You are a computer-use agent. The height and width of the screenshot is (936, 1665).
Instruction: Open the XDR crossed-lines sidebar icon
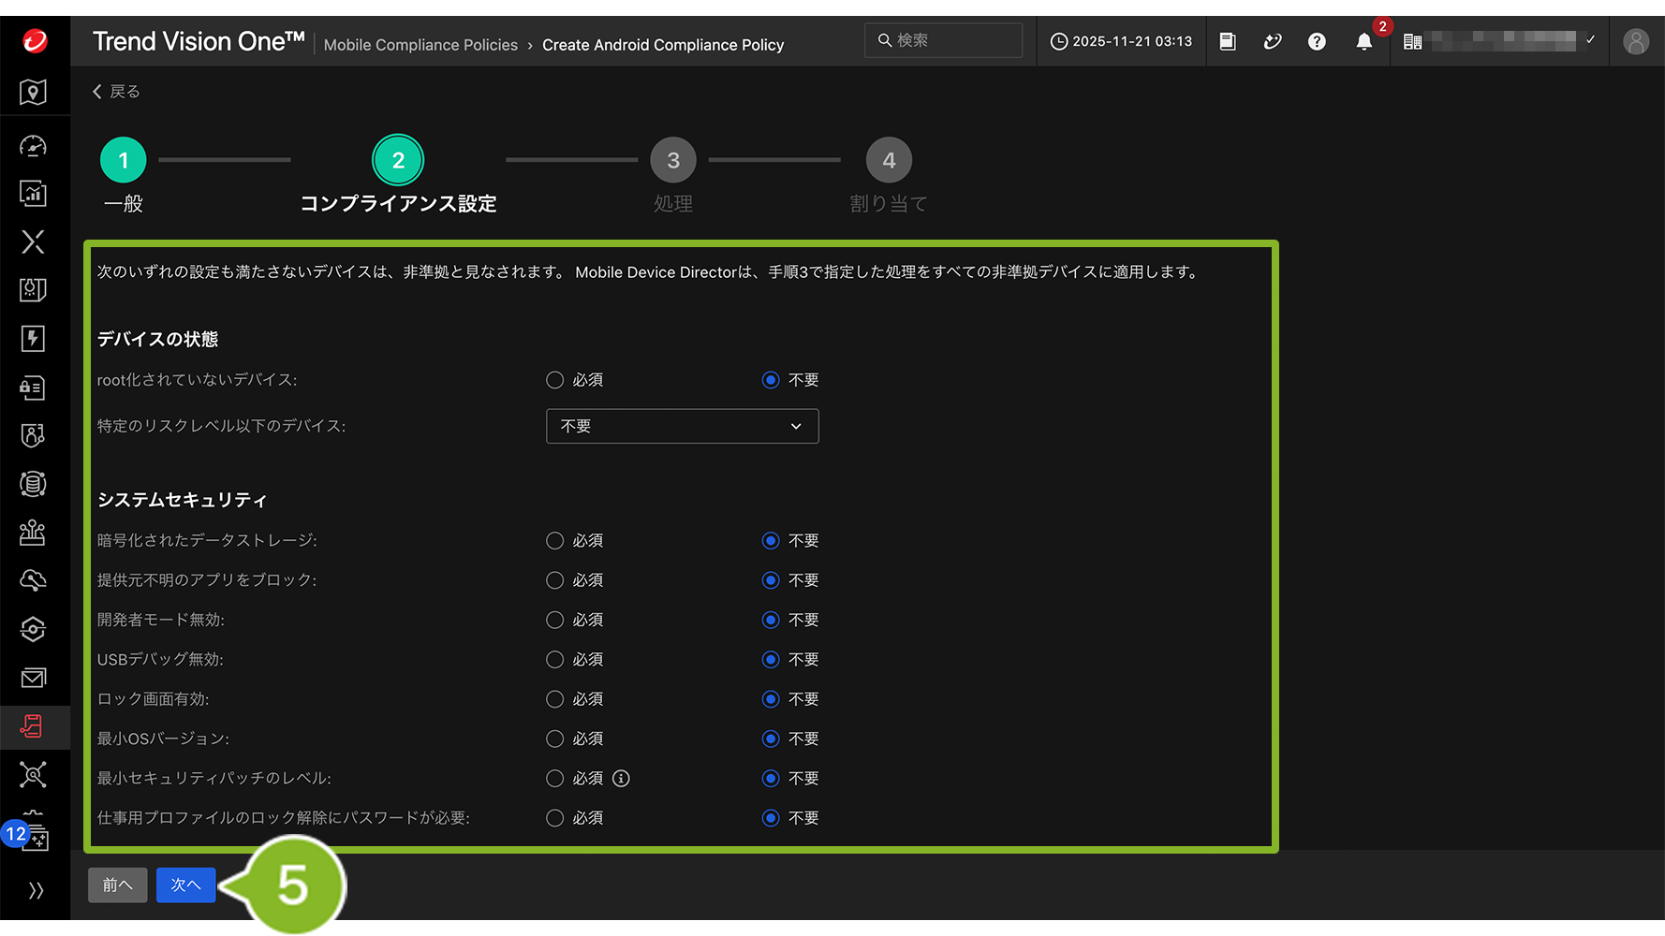tap(34, 241)
